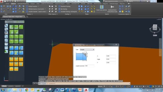Open the Output ribbon tab

[x=33, y=4]
